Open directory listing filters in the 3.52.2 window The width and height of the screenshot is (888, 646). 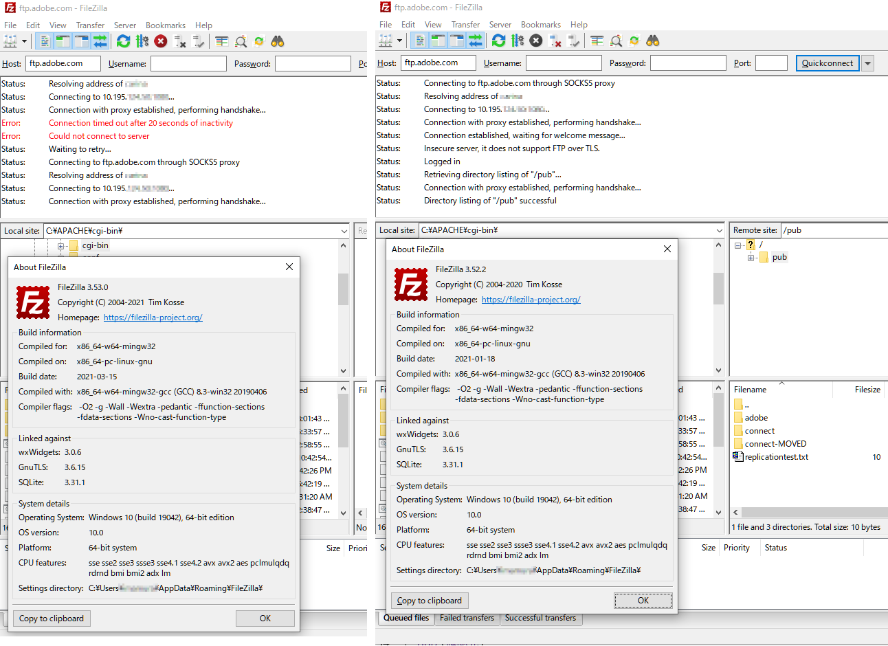pyautogui.click(x=597, y=41)
